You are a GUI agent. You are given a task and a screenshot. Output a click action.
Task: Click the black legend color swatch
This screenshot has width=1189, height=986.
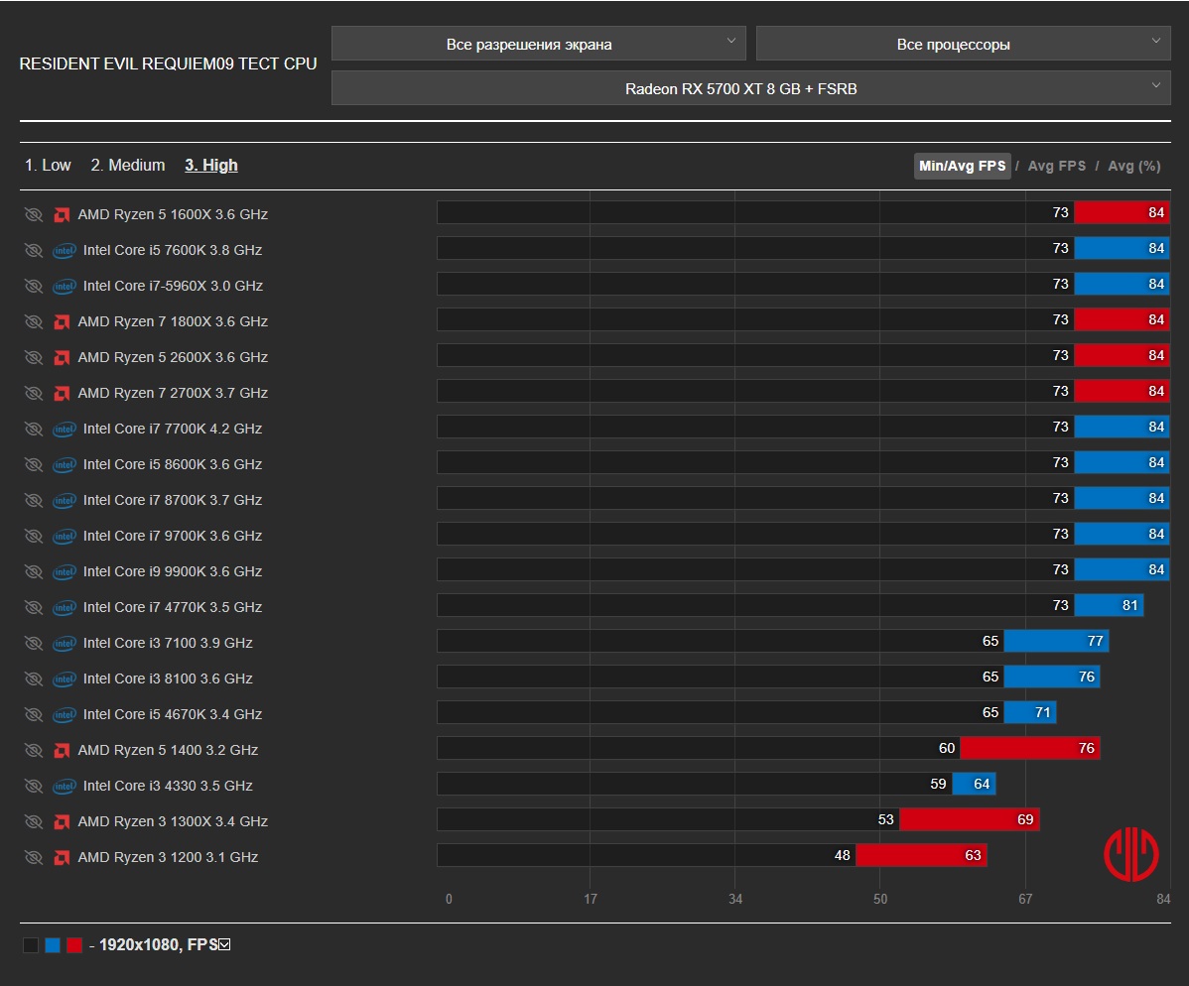tap(31, 945)
